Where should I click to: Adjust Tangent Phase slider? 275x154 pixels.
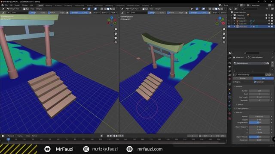pyautogui.click(x=259, y=123)
